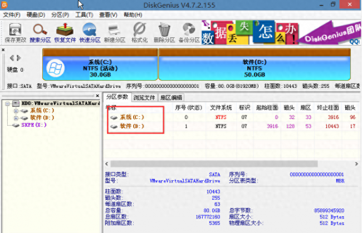
Task: Click the 起始柱面 column header
Action: 267,108
